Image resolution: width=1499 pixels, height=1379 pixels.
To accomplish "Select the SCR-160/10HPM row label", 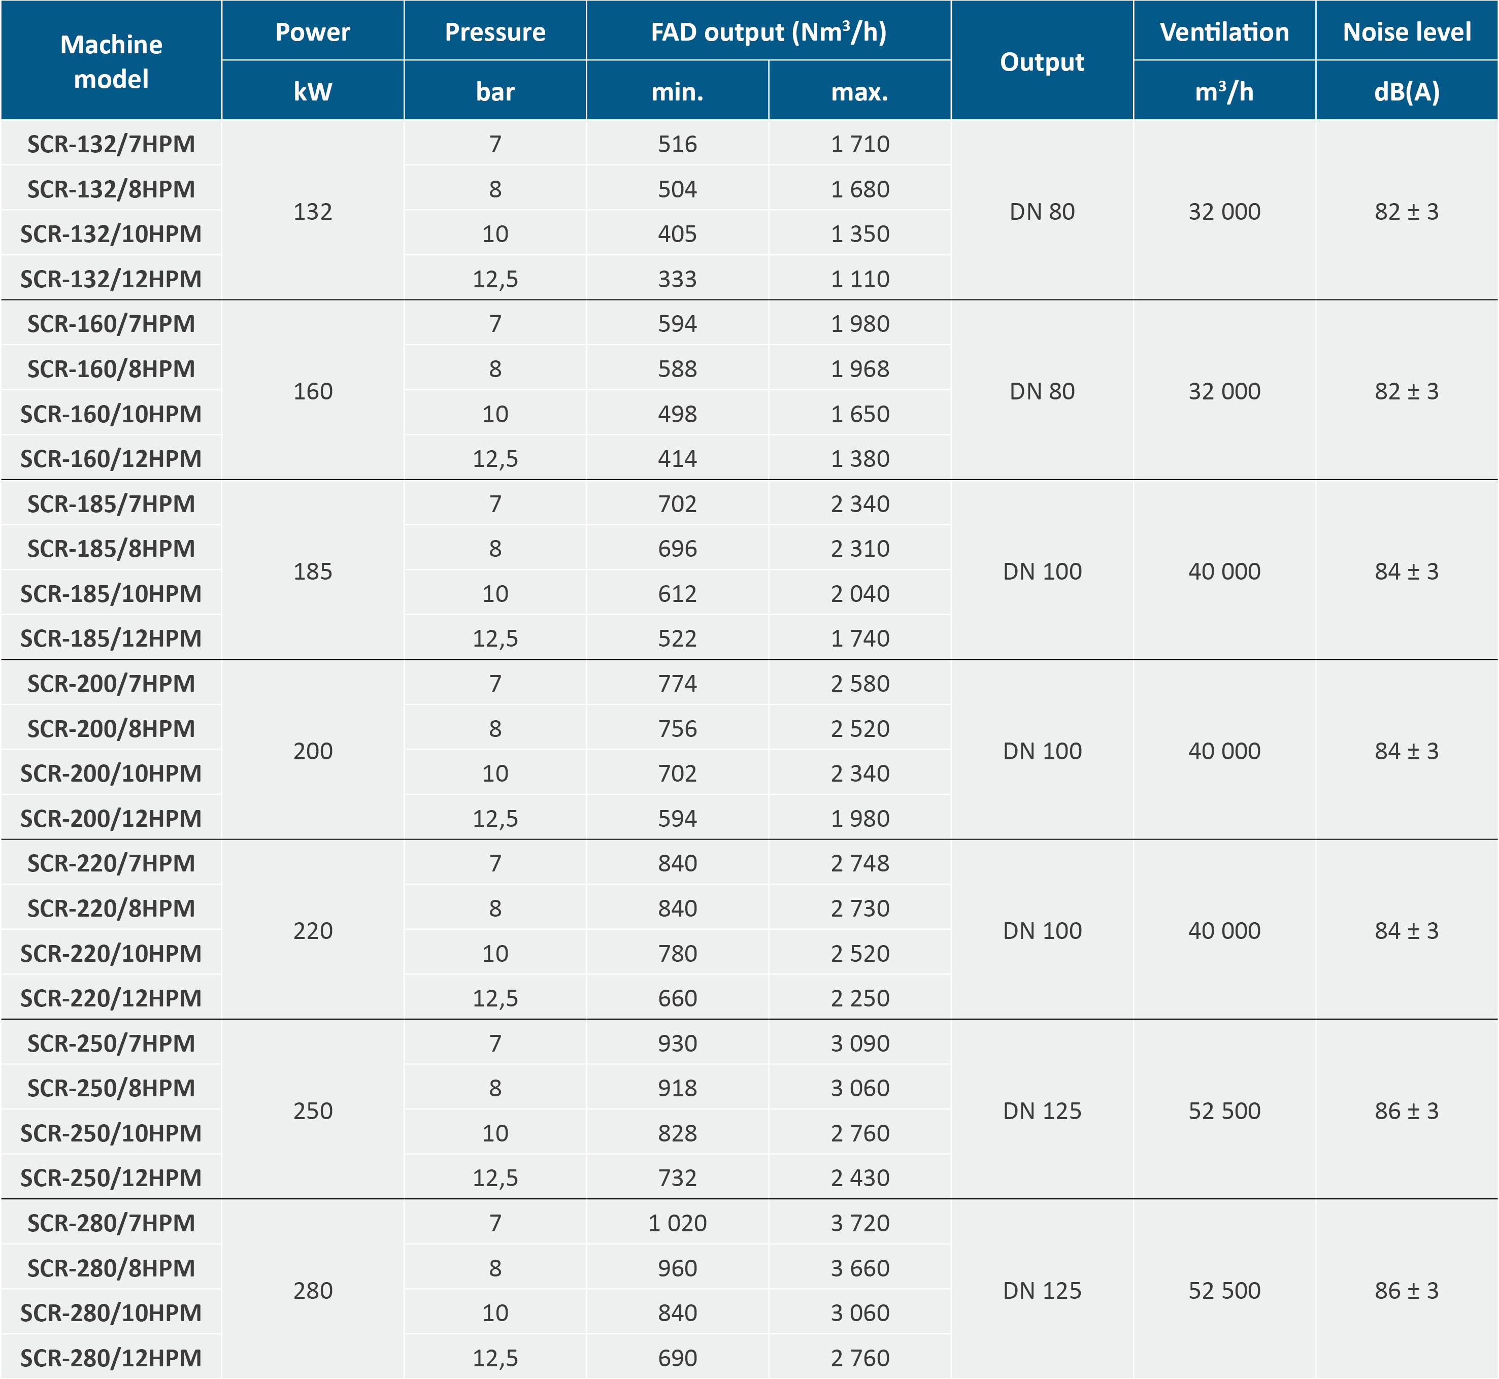I will point(111,414).
